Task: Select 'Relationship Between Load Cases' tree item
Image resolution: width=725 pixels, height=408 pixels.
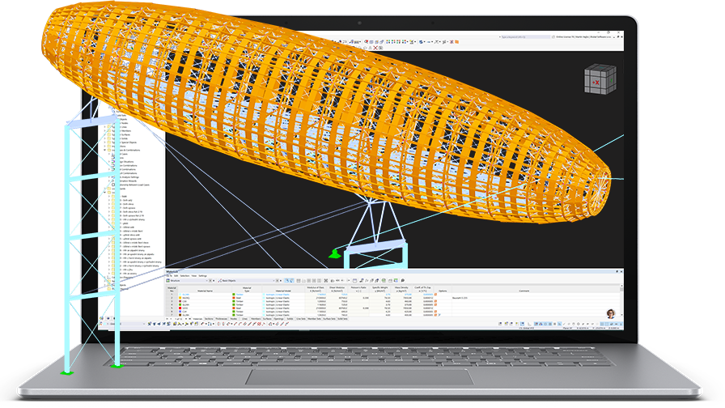Action: pyautogui.click(x=134, y=185)
